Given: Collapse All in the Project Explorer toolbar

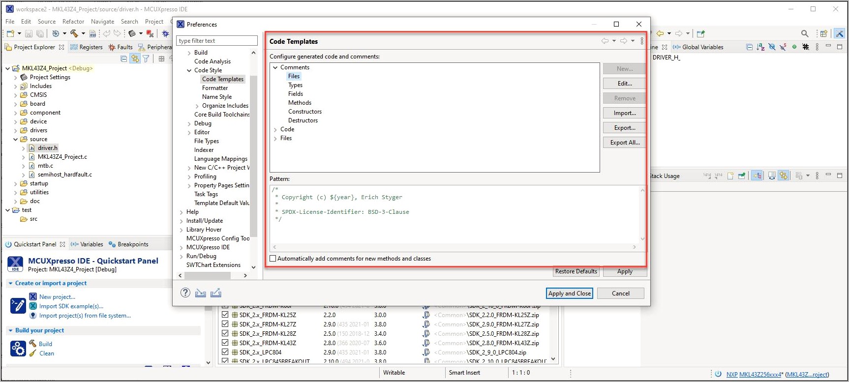Looking at the screenshot, I should pyautogui.click(x=124, y=59).
